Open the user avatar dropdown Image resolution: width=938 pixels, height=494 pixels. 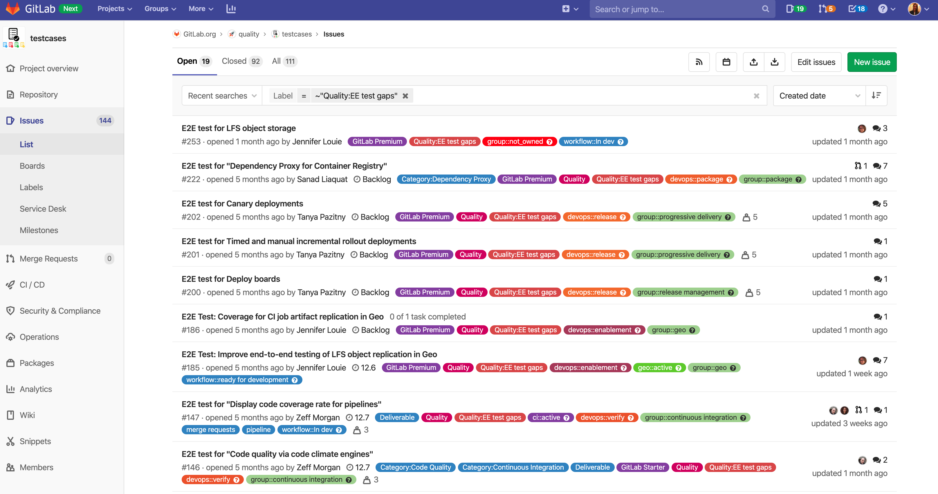(x=918, y=9)
